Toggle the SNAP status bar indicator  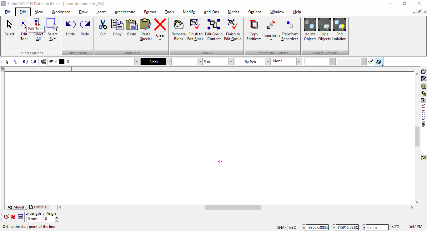(282, 228)
